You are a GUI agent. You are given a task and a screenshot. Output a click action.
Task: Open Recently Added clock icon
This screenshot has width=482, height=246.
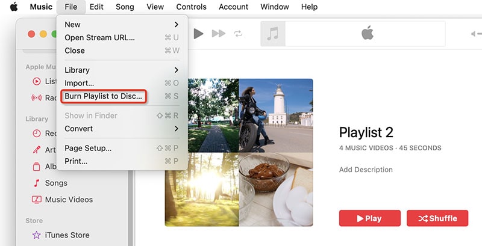(x=37, y=133)
